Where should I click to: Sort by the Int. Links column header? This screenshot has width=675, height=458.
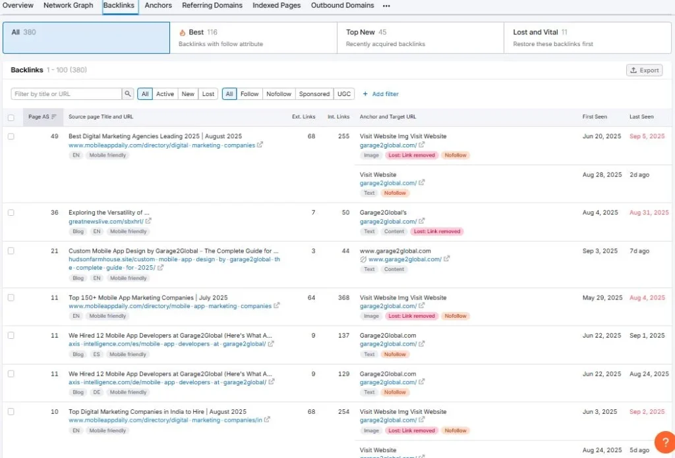pos(338,117)
